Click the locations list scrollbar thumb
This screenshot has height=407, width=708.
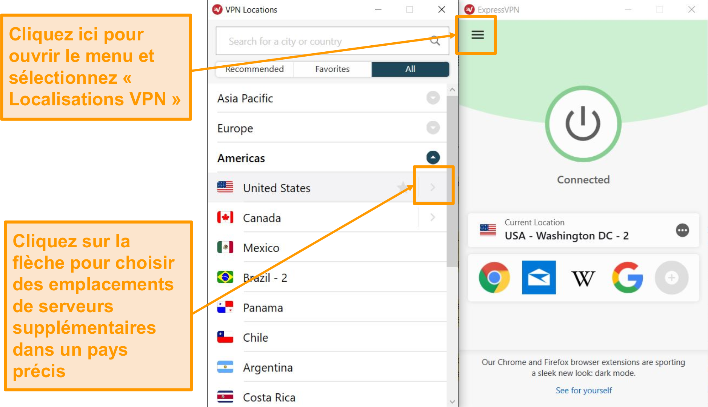pyautogui.click(x=452, y=181)
